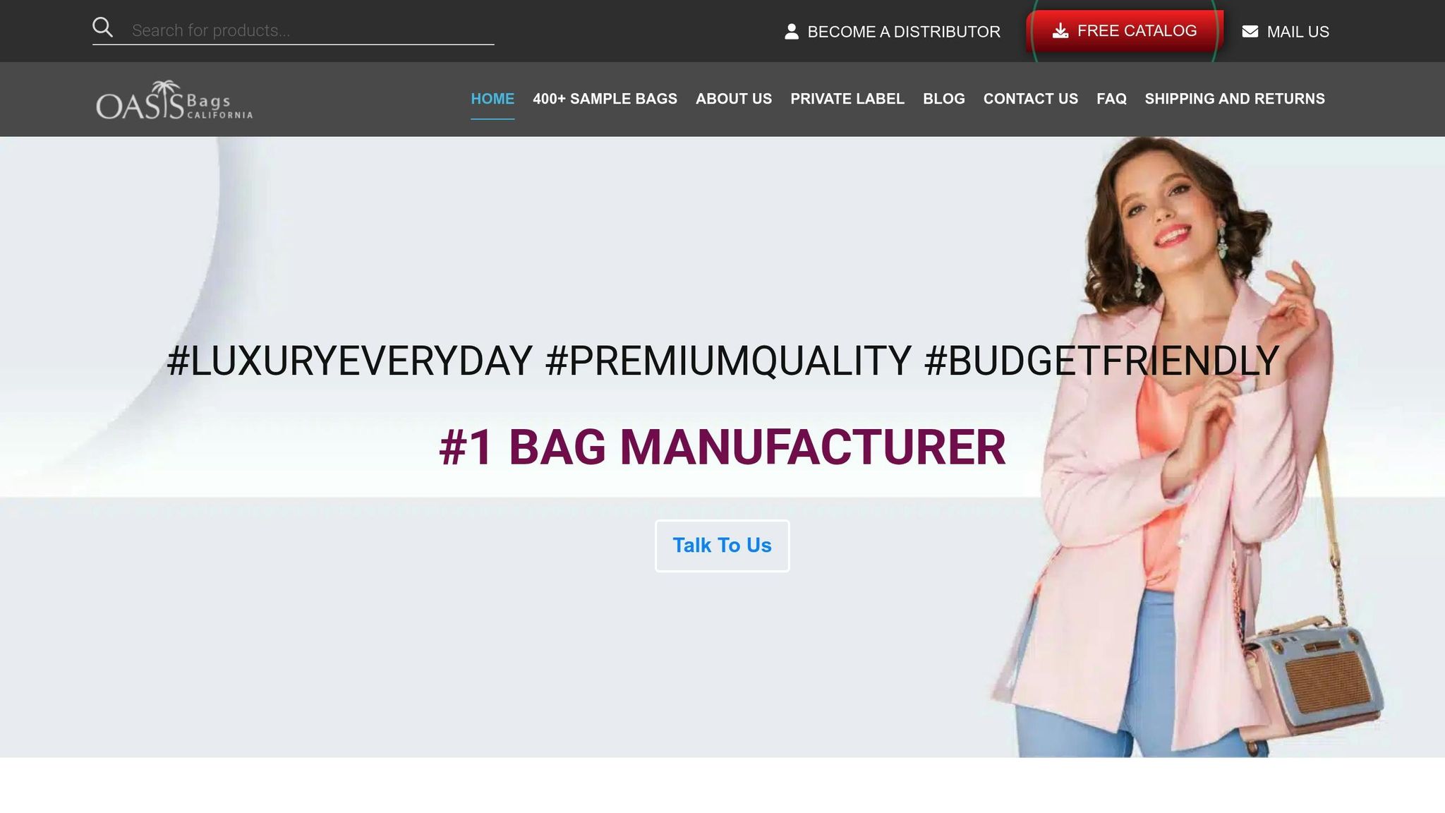
Task: Open the Private Label page
Action: pos(847,99)
